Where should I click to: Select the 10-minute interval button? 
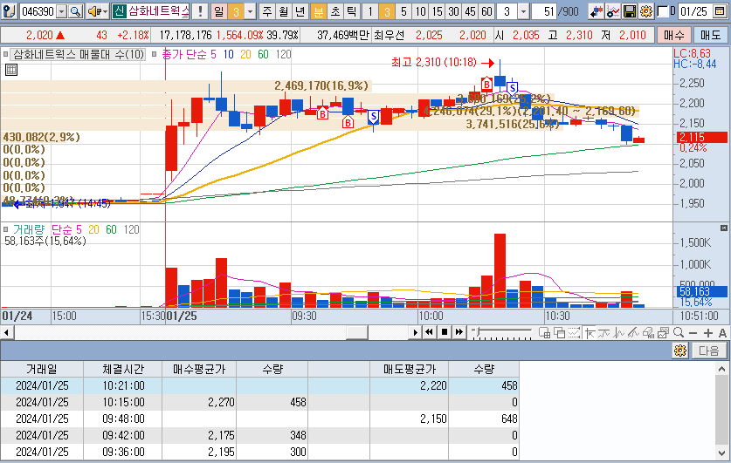coord(420,11)
